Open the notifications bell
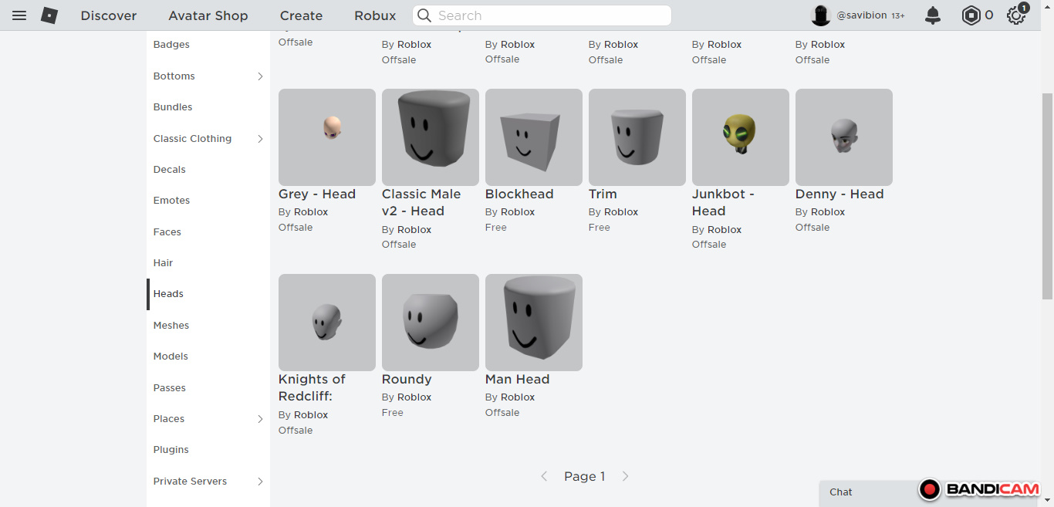 pos(933,15)
